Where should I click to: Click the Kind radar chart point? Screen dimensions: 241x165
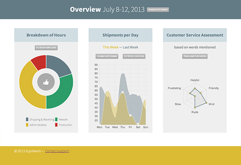[206, 103]
